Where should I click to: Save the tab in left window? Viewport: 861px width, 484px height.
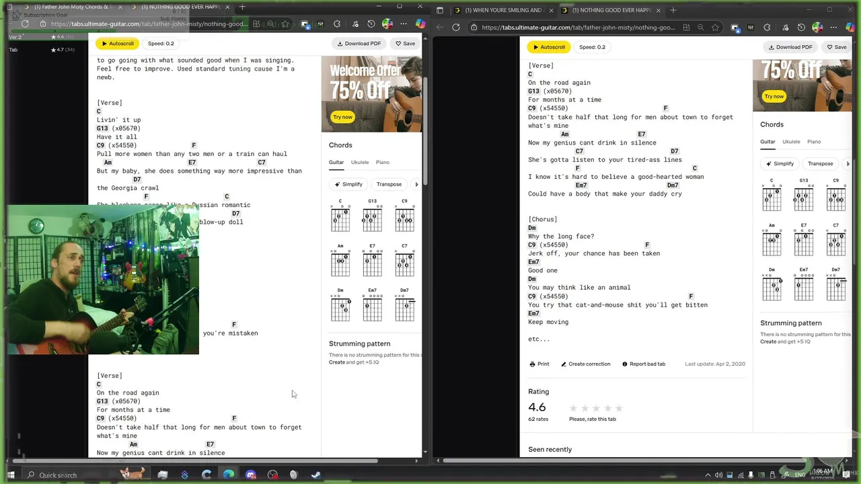point(405,43)
